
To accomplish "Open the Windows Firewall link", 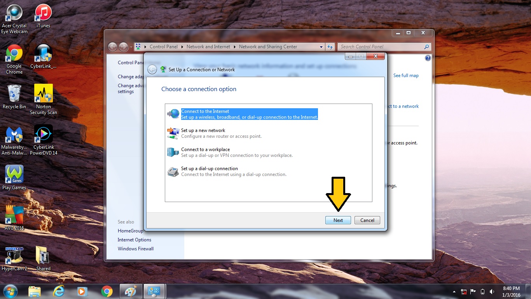I will coord(136,249).
